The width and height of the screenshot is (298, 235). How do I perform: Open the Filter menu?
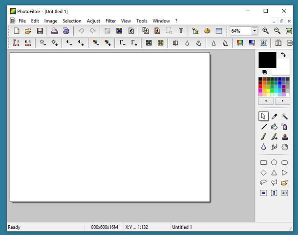(110, 21)
